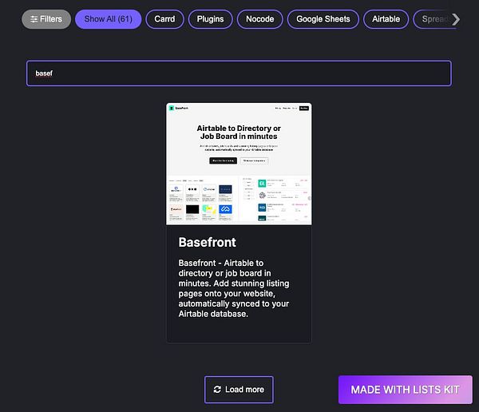Select the partially visible Spreadsheets tag
Image resolution: width=479 pixels, height=412 pixels.
click(434, 19)
